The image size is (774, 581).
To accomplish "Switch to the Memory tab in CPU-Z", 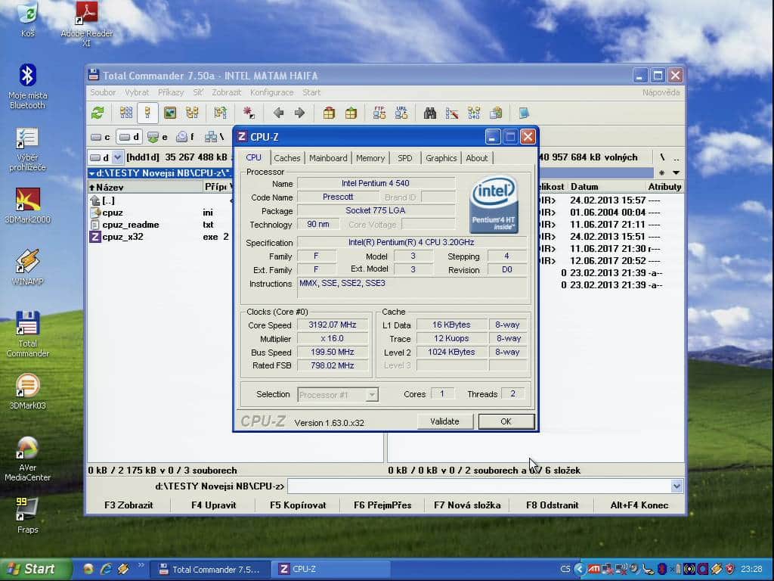I will coord(370,158).
